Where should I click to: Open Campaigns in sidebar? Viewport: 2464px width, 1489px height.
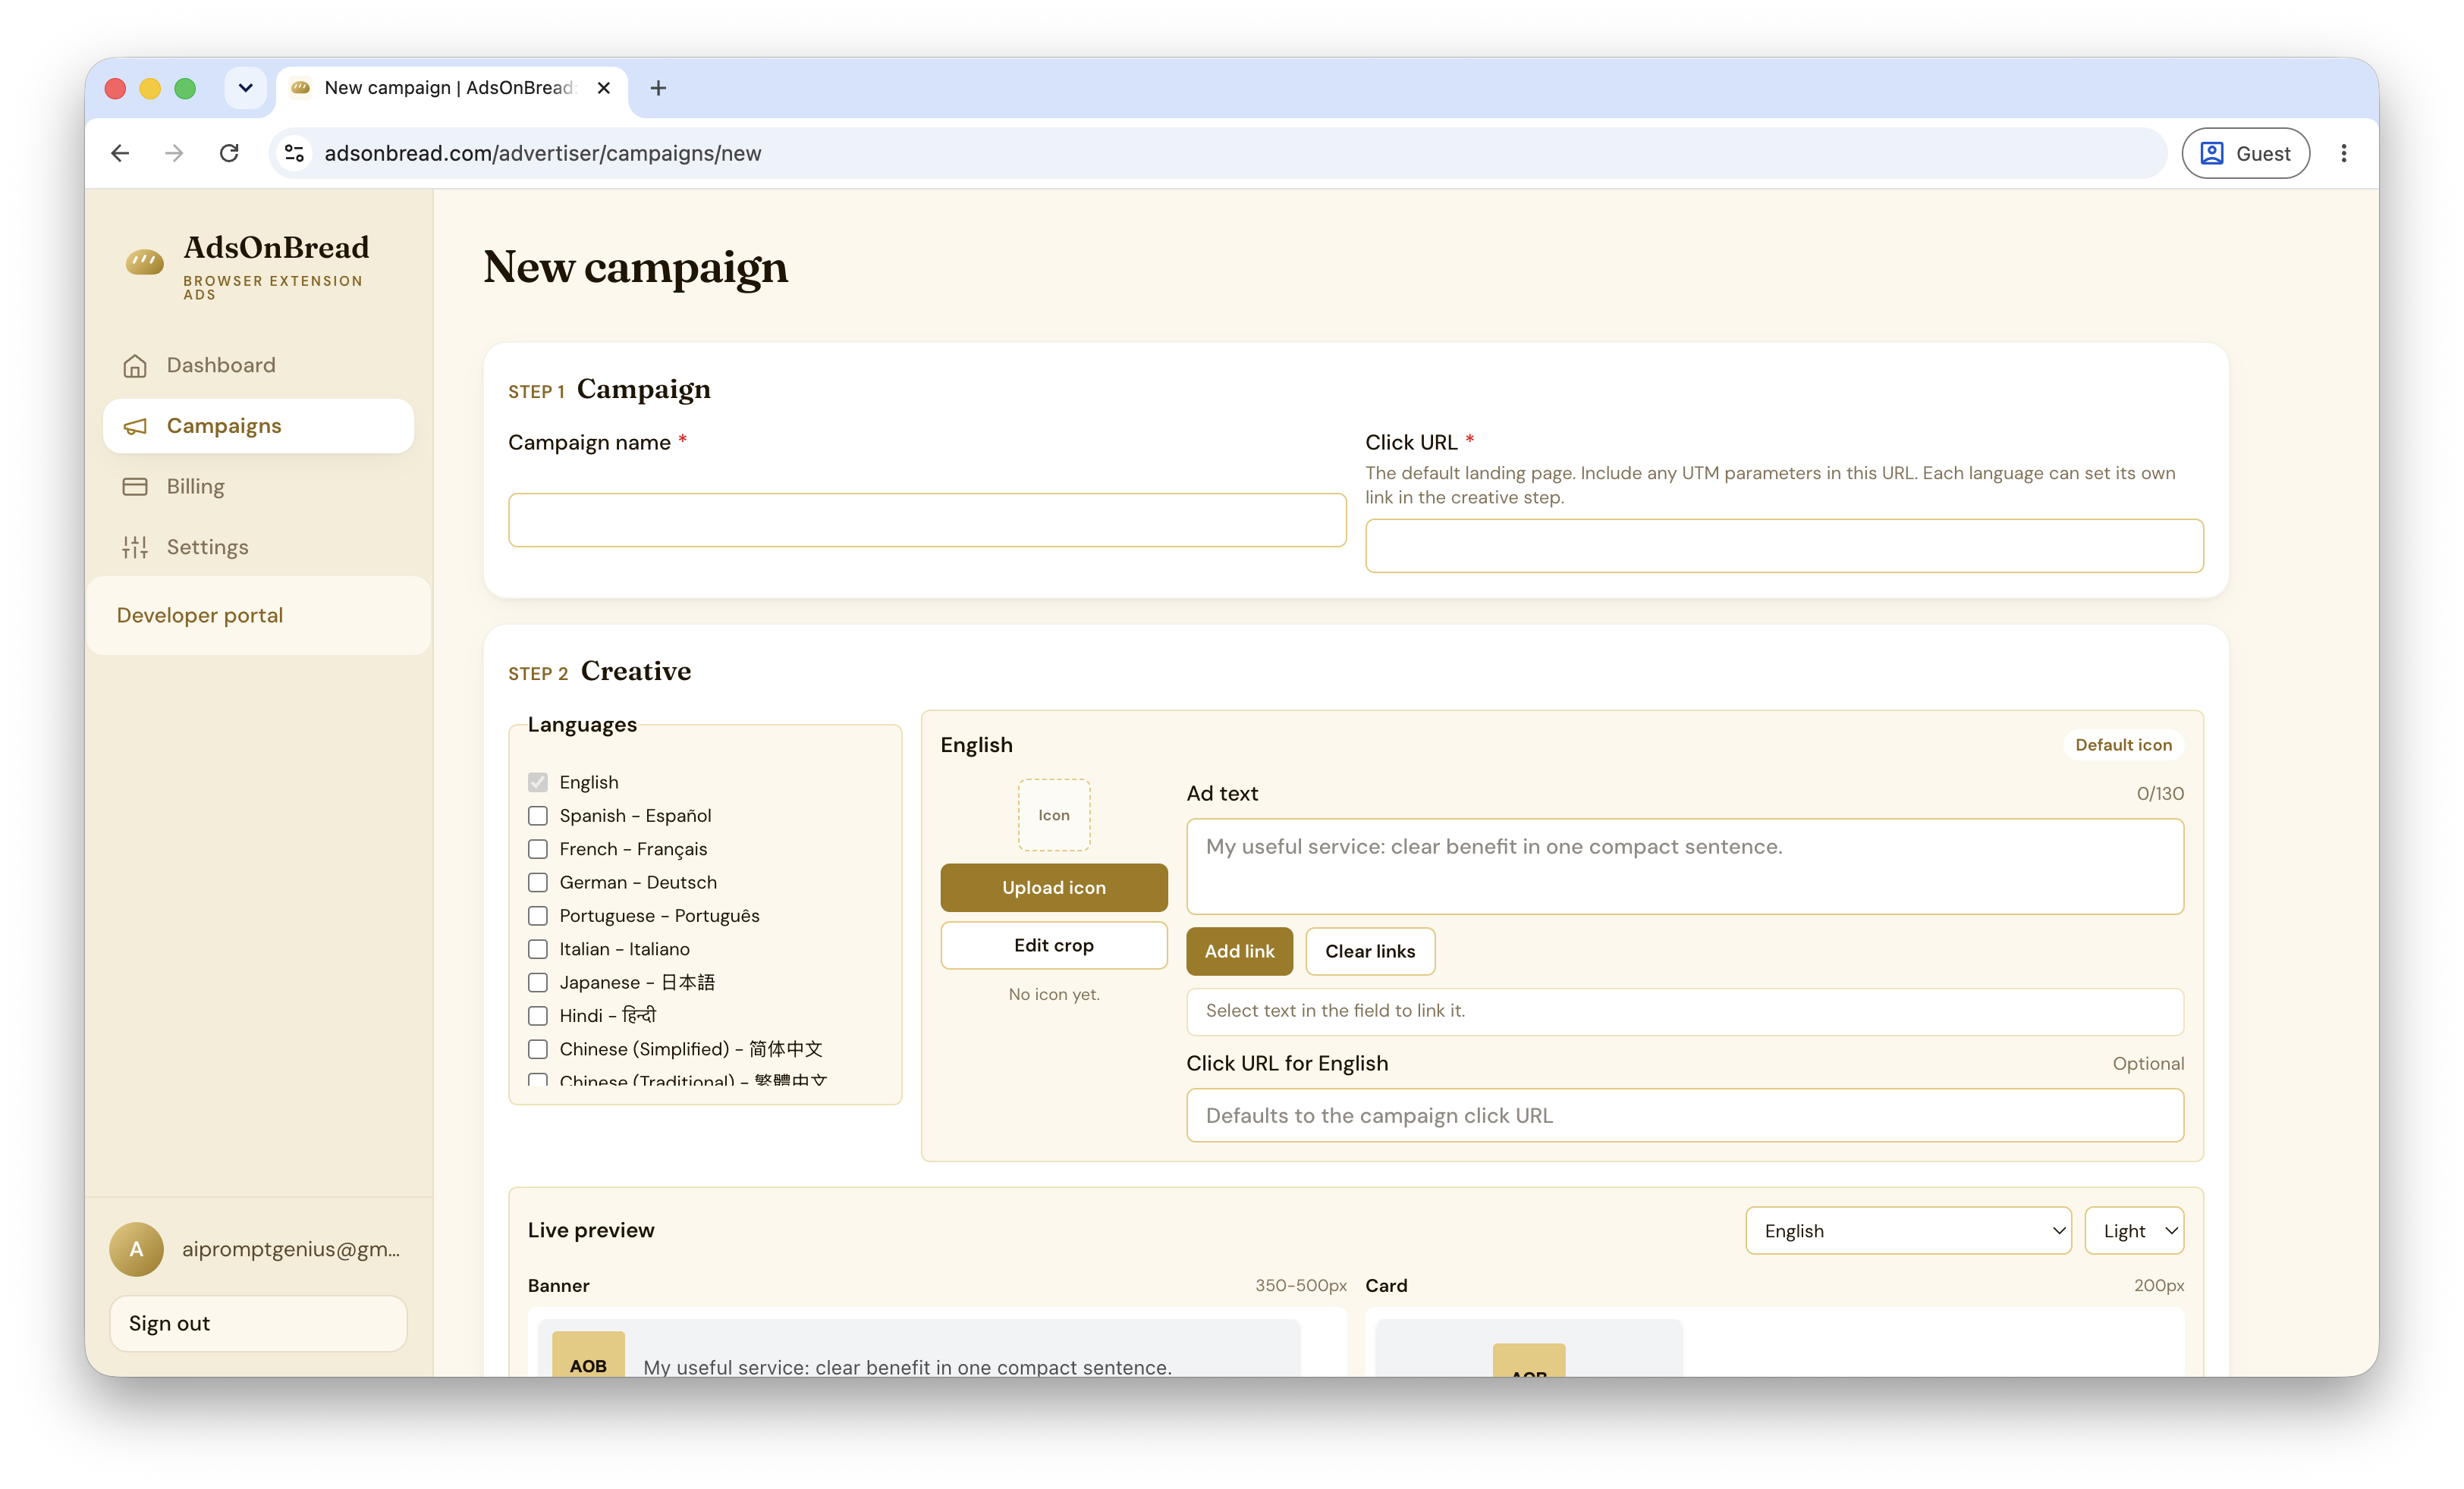pos(258,427)
